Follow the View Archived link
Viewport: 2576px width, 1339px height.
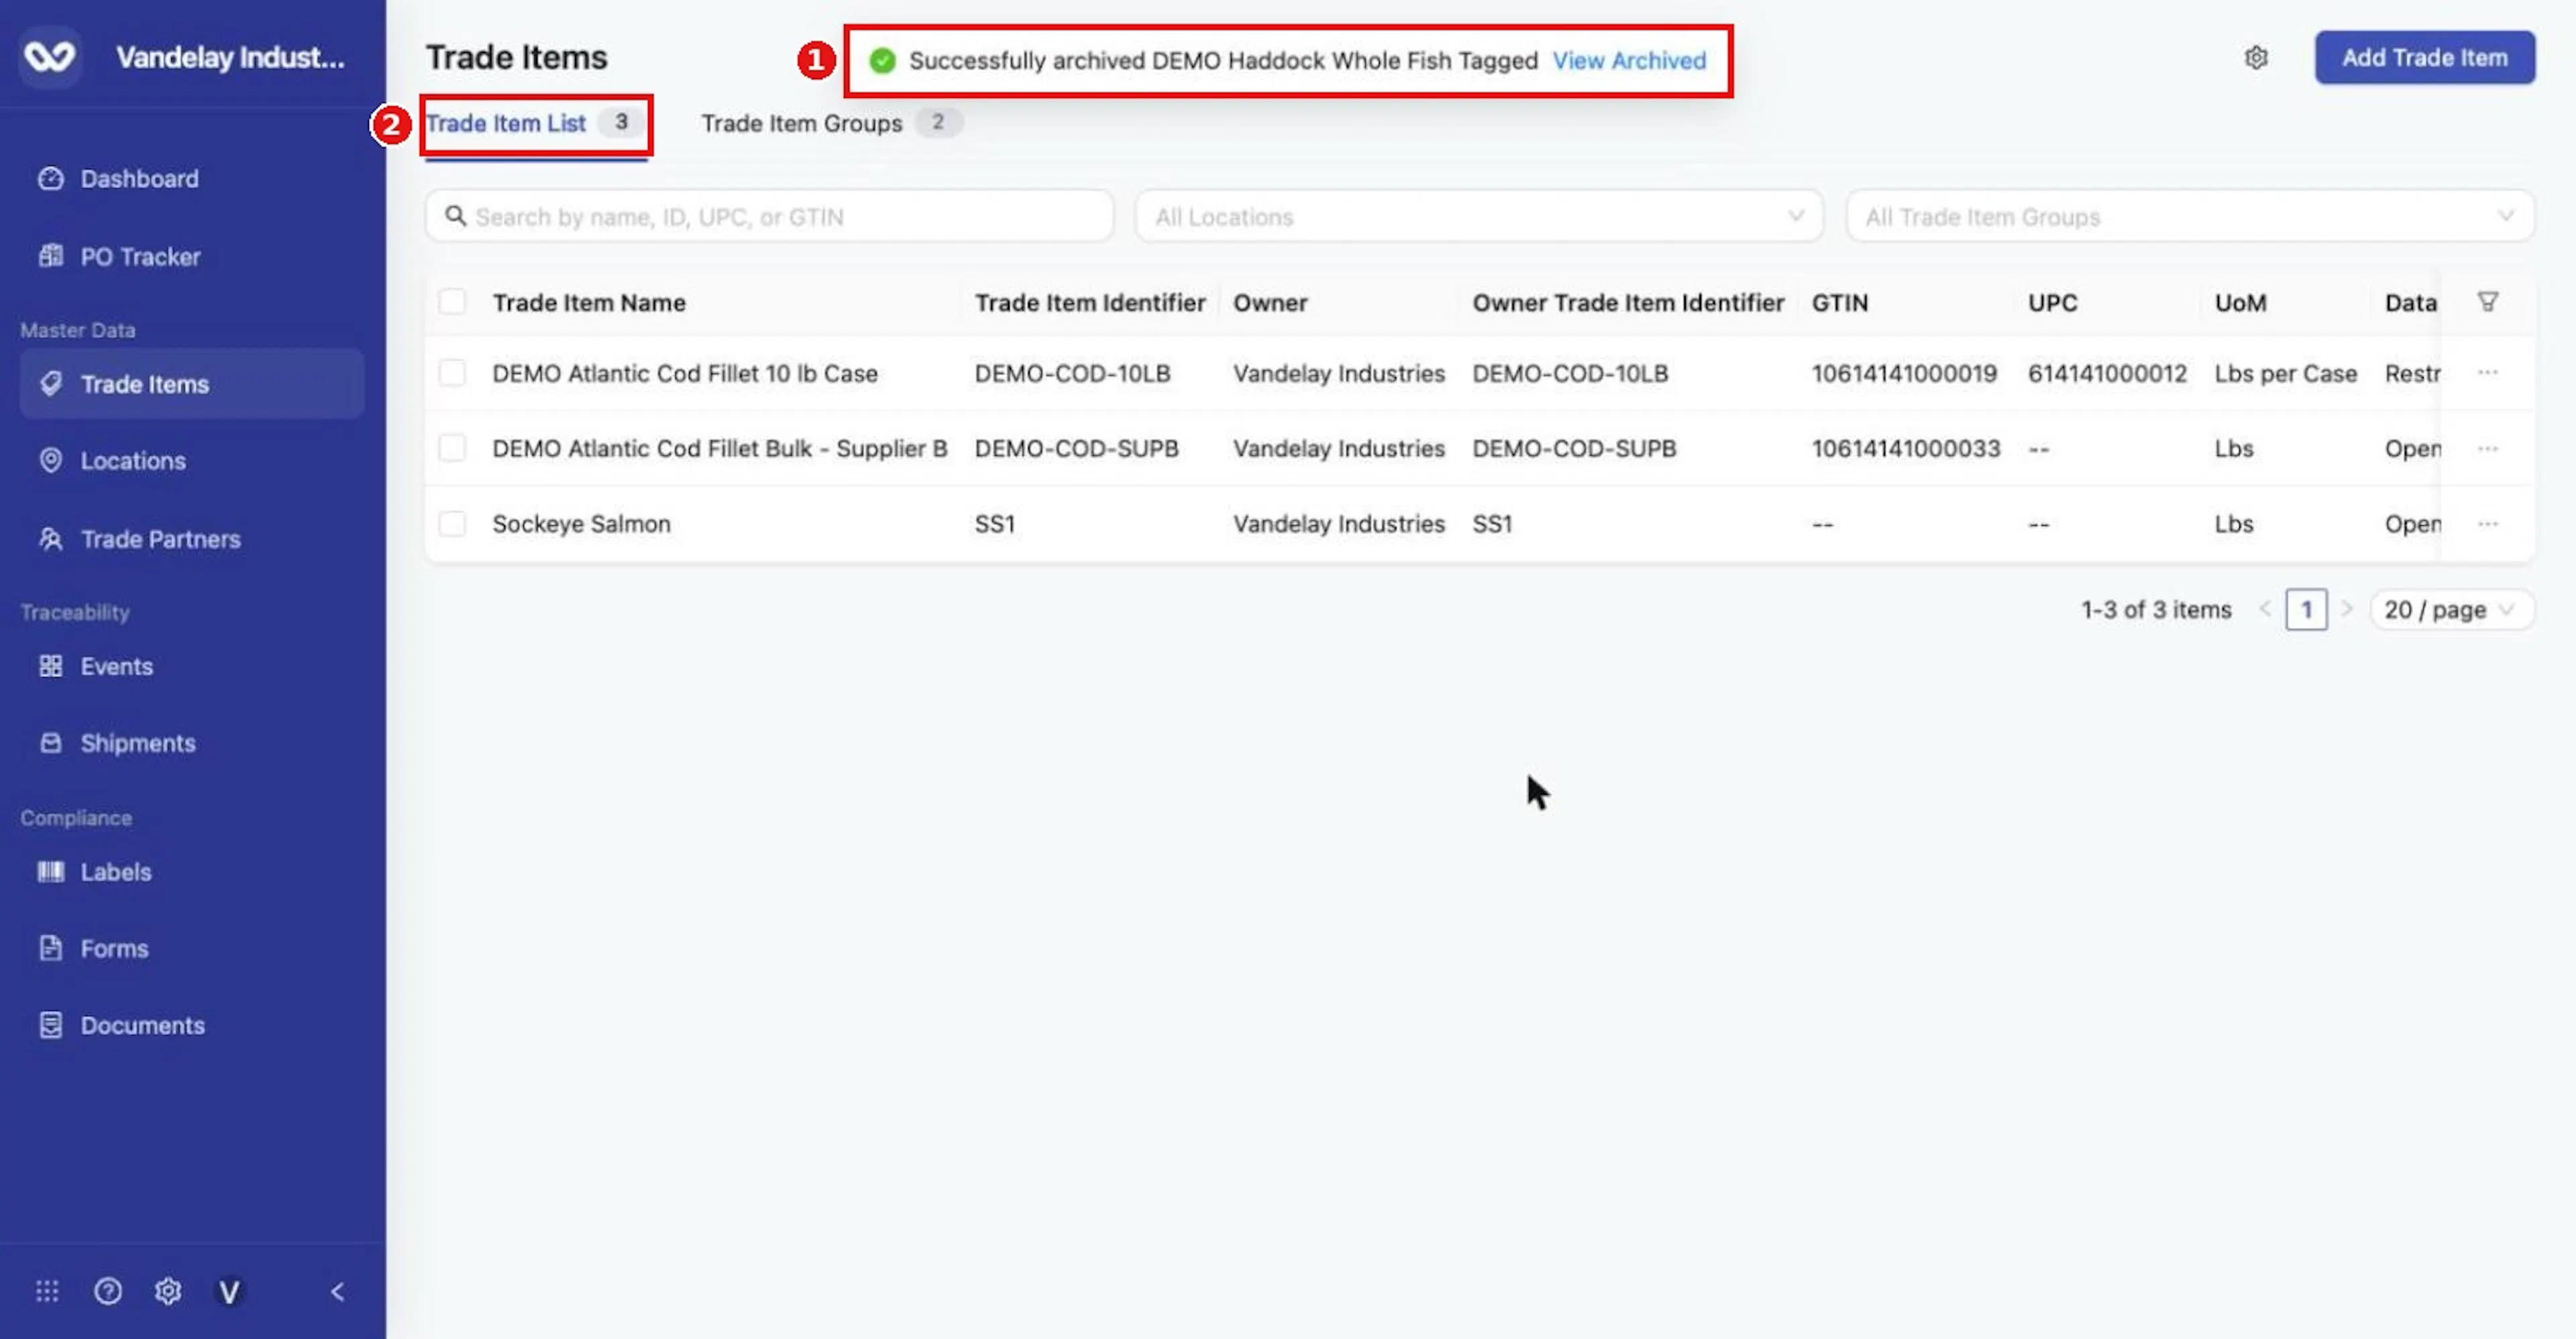[x=1629, y=60]
